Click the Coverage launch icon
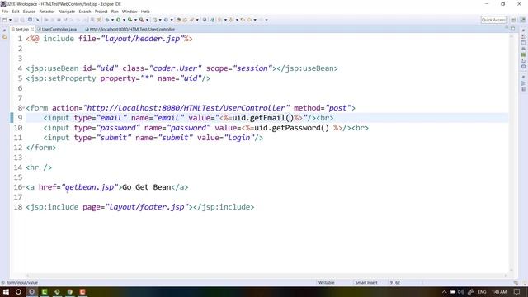This screenshot has height=297, width=528. (130, 20)
